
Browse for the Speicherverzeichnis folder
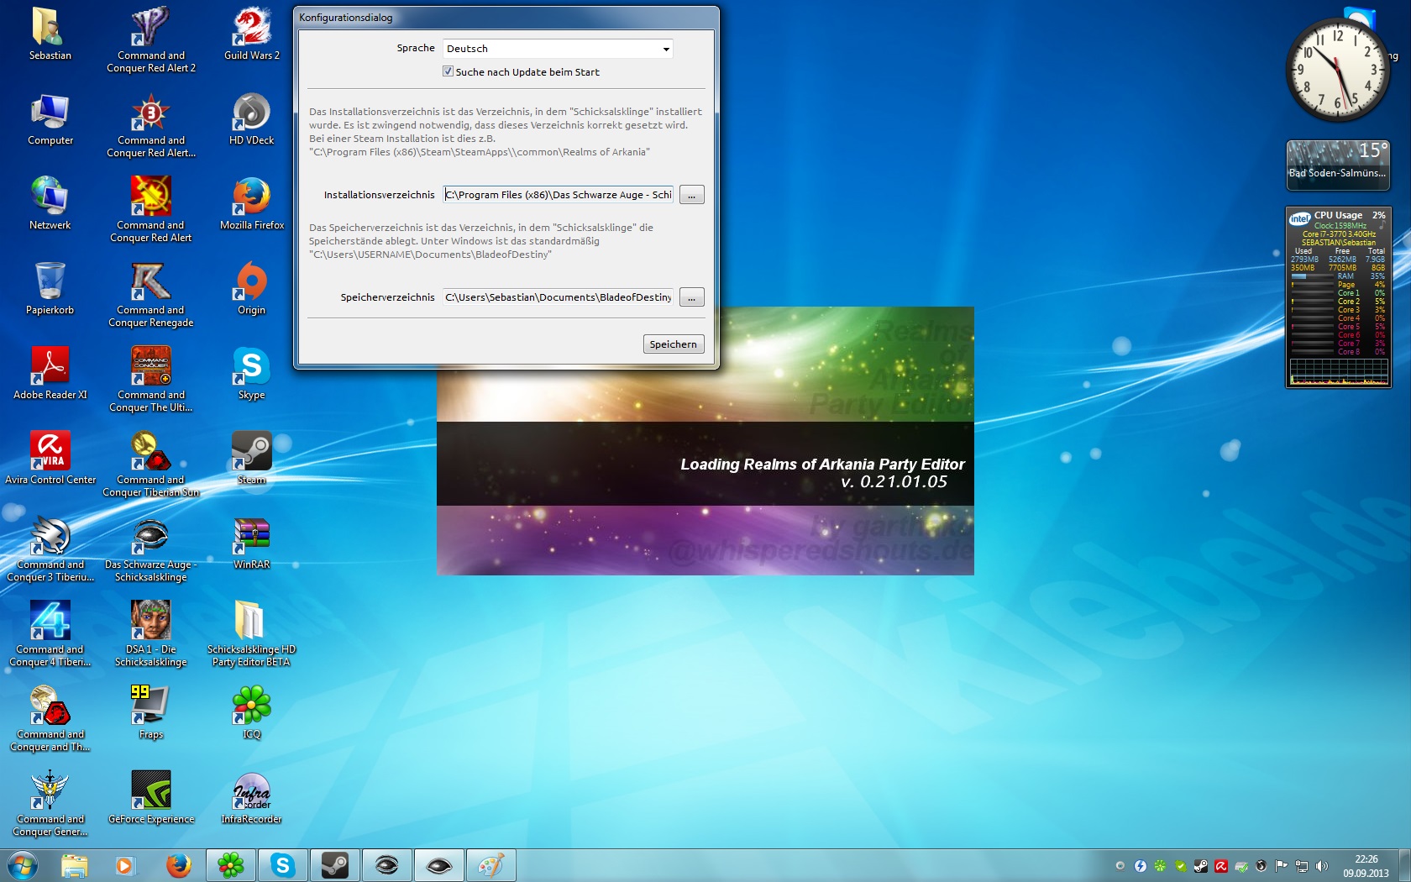[691, 297]
